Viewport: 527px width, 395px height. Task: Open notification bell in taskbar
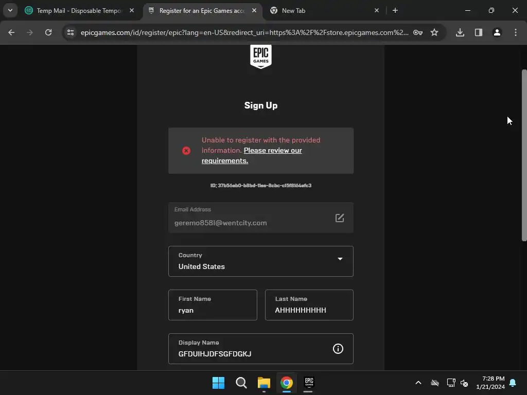click(x=513, y=383)
